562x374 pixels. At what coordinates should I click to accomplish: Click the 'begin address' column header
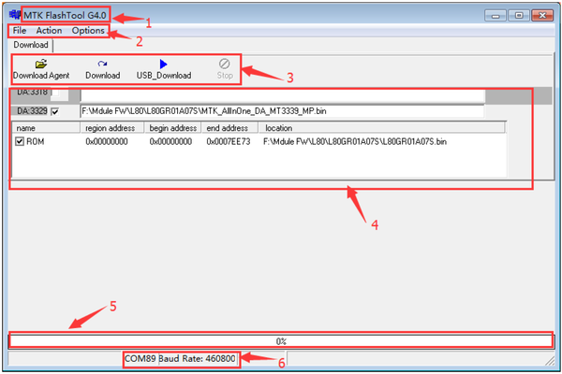click(x=172, y=128)
